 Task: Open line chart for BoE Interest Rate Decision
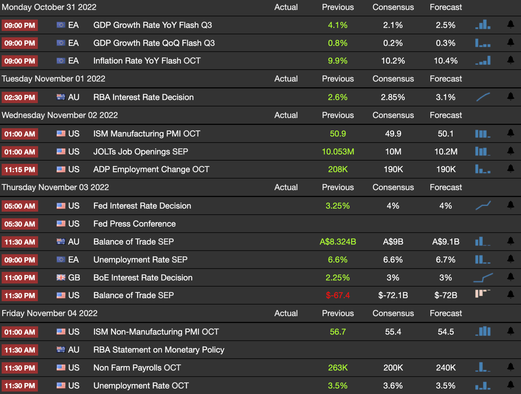coord(483,277)
